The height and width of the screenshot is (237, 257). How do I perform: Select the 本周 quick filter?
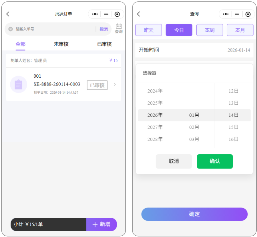pos(209,30)
